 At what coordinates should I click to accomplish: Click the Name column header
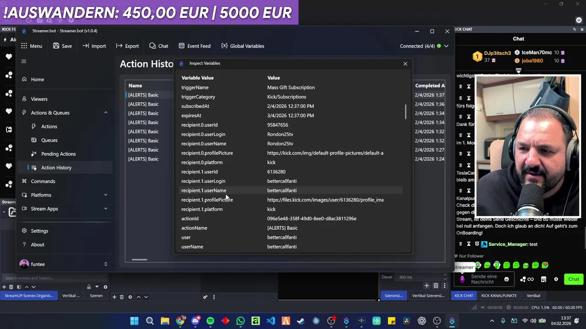pos(135,85)
